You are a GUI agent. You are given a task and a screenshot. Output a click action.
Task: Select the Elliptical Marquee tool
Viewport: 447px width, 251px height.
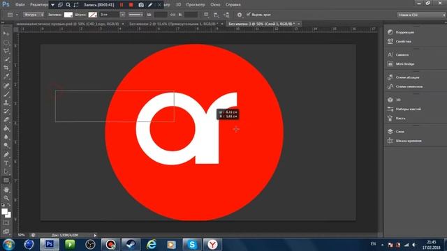click(x=6, y=43)
